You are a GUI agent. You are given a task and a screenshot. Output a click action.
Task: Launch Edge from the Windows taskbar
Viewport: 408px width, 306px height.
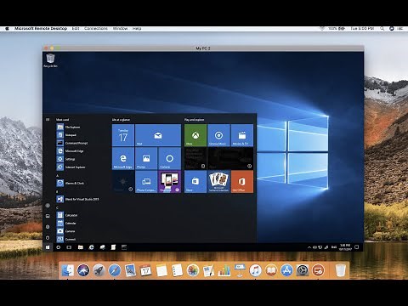[x=91, y=247]
